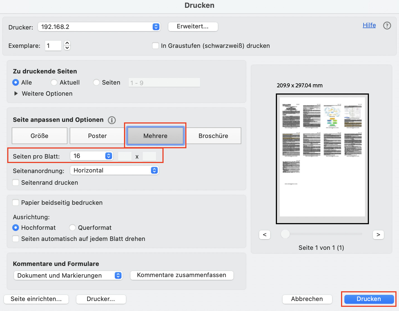Viewport: 399px width, 311px height.
Task: Switch to the Poster mode
Action: (x=97, y=136)
